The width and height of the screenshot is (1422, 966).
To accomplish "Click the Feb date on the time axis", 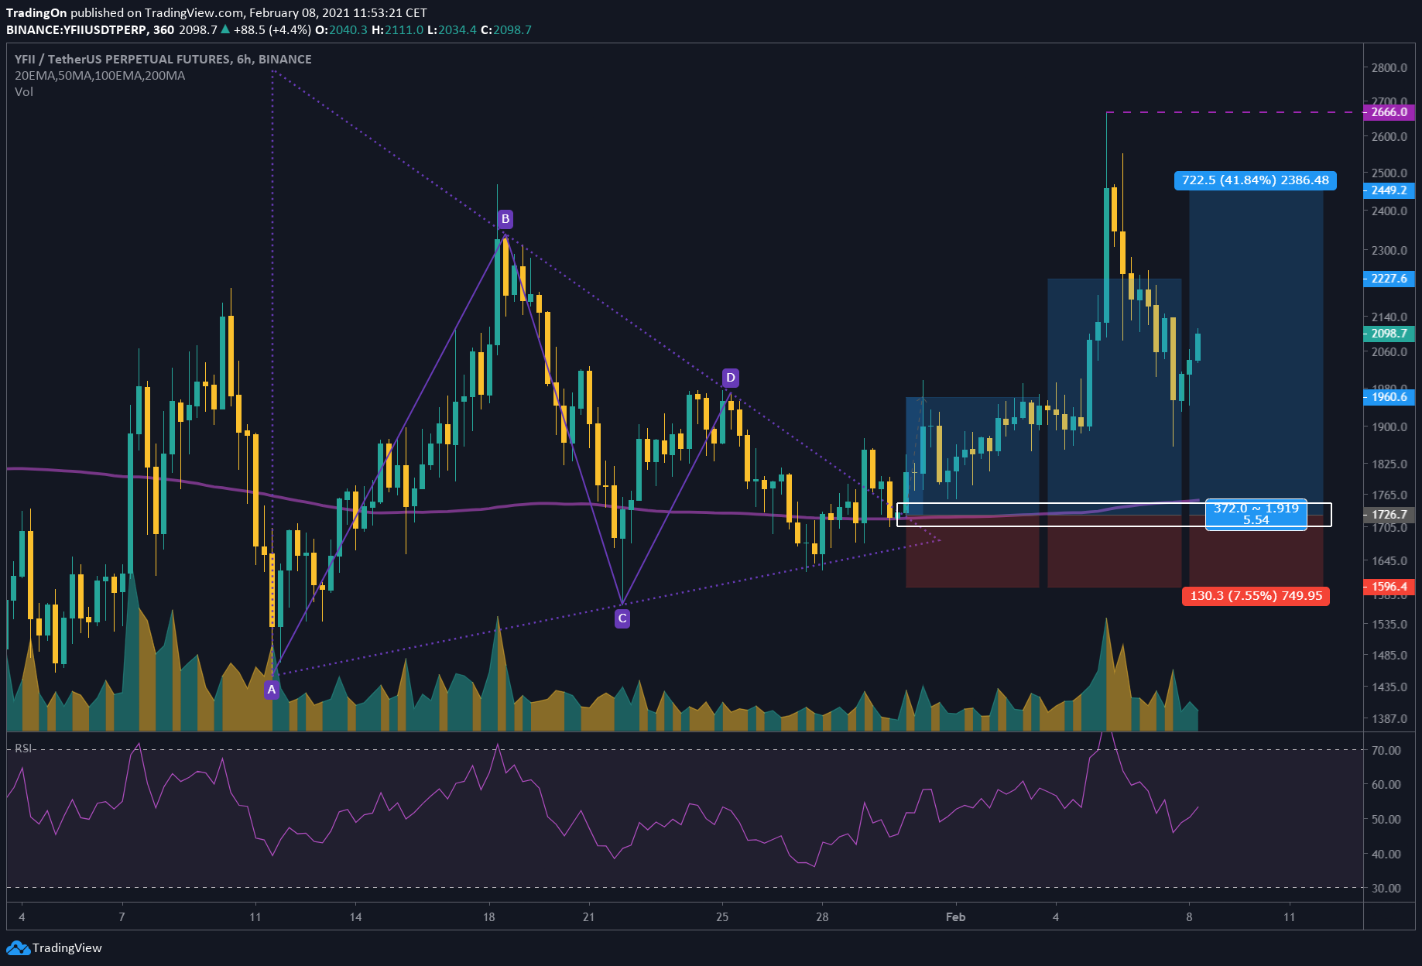I will 955,917.
